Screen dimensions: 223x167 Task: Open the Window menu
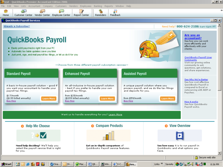tap(120, 6)
